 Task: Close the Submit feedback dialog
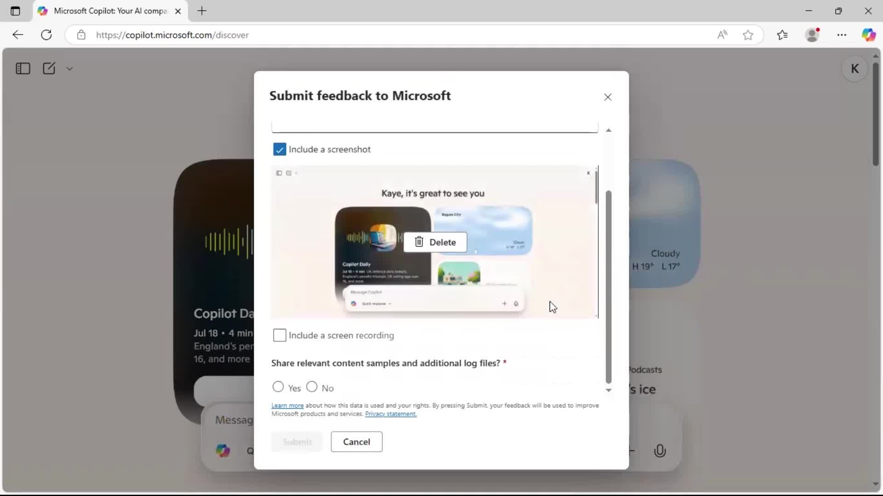coord(608,97)
